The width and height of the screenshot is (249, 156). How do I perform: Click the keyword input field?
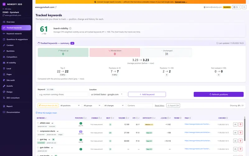coord(63,95)
